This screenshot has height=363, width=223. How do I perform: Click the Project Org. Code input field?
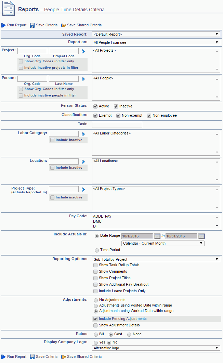click(32, 51)
